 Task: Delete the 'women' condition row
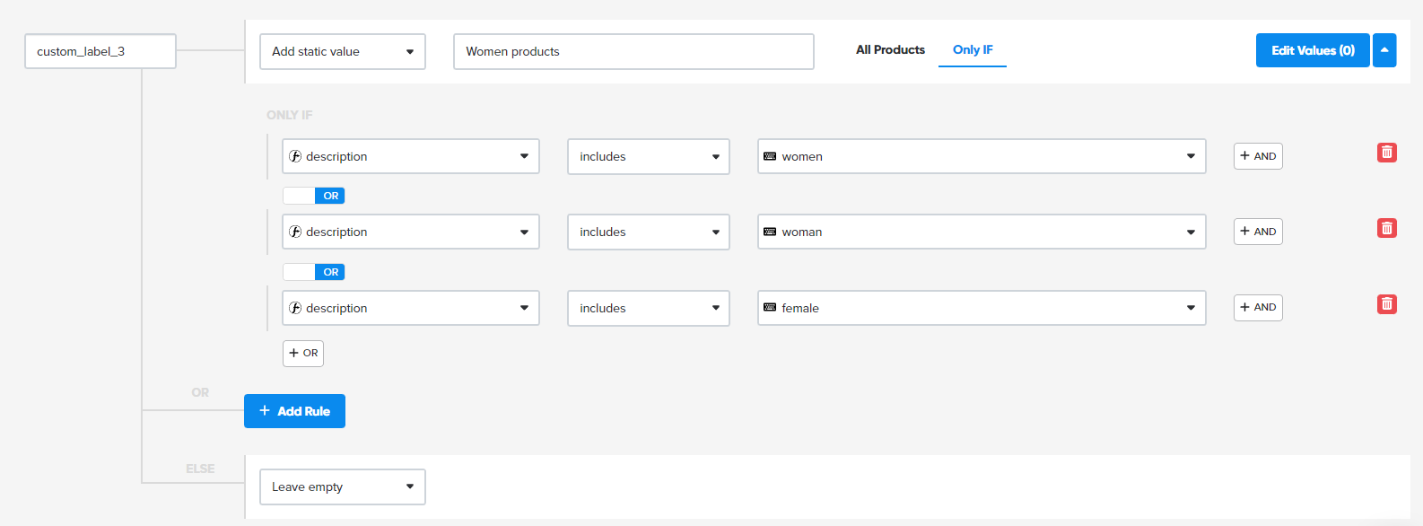coord(1386,153)
